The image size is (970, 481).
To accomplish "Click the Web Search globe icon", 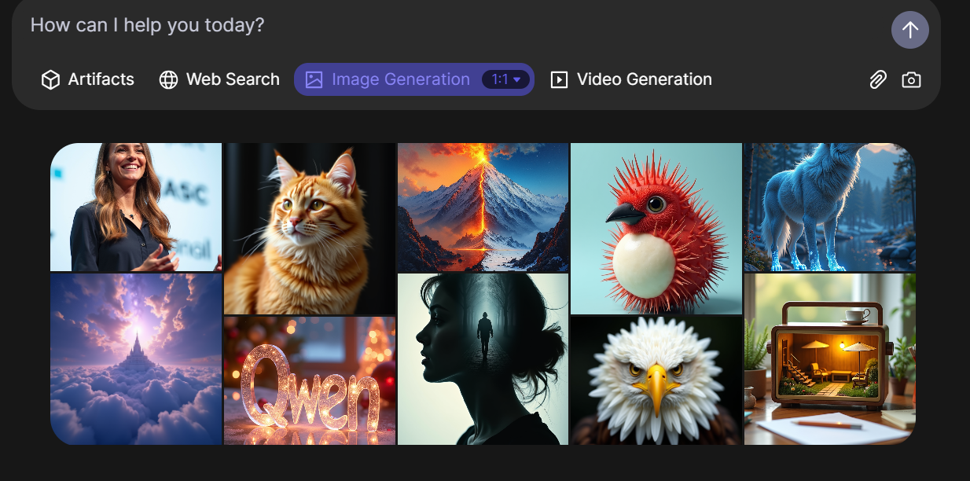I will [168, 79].
